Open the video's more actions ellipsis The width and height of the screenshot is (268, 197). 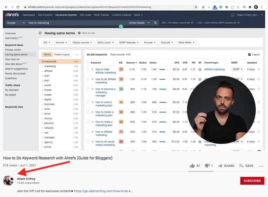click(x=261, y=166)
